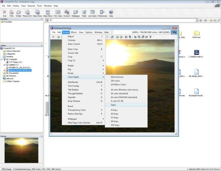Click the preview thumbnail image

point(21,150)
